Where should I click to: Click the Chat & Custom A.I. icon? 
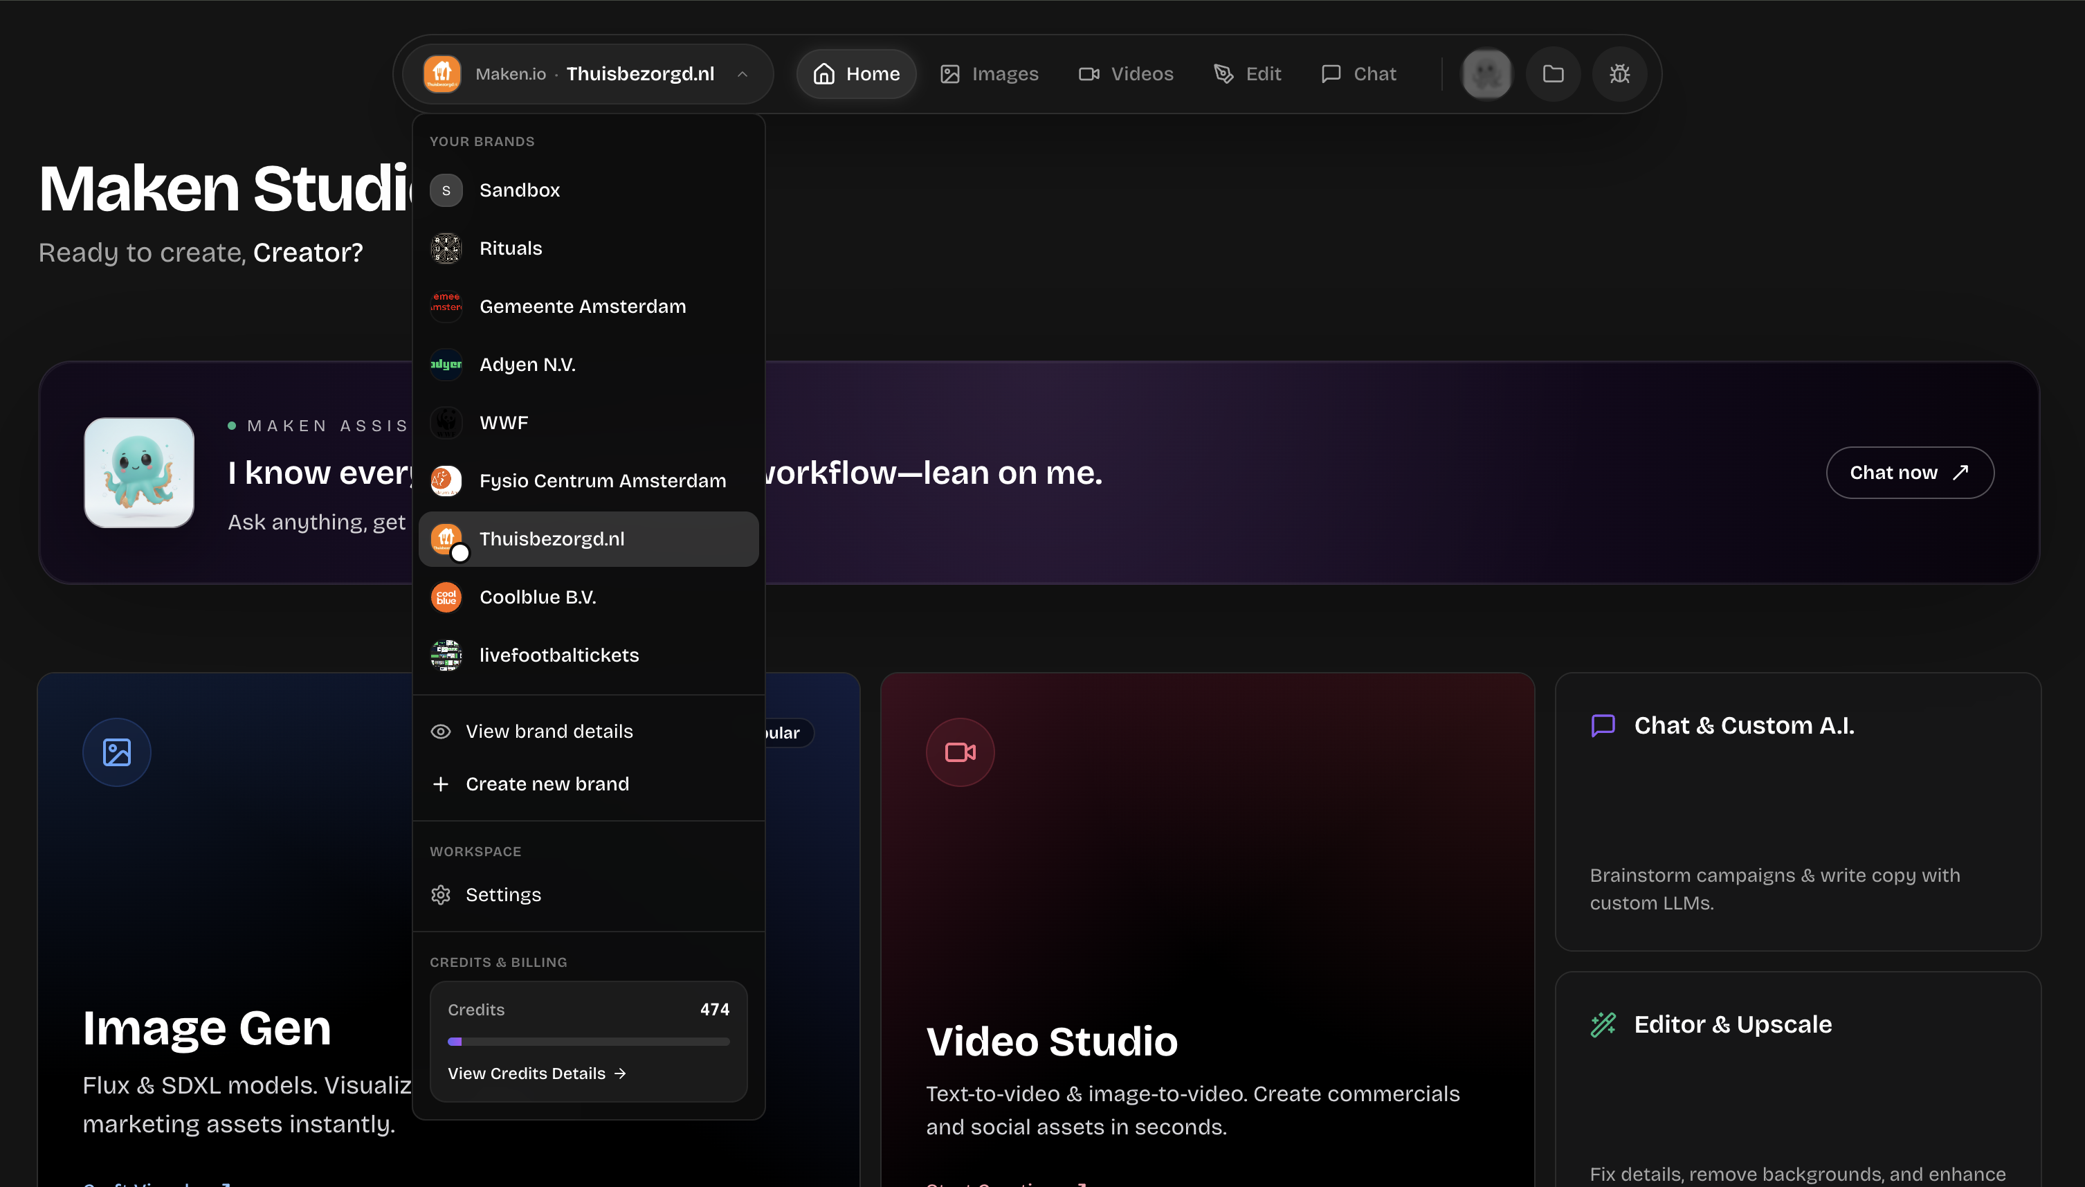pos(1603,725)
